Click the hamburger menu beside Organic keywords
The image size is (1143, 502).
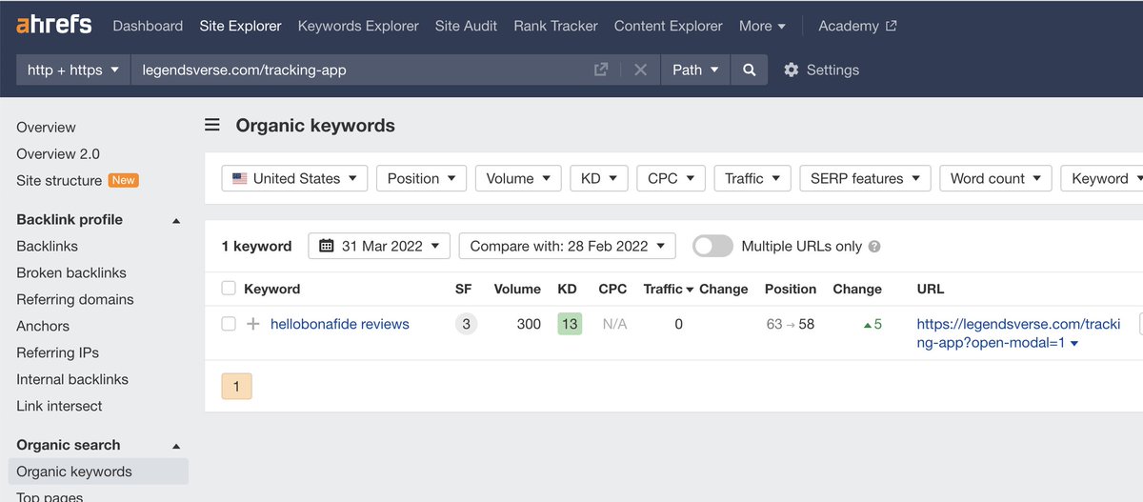point(212,125)
